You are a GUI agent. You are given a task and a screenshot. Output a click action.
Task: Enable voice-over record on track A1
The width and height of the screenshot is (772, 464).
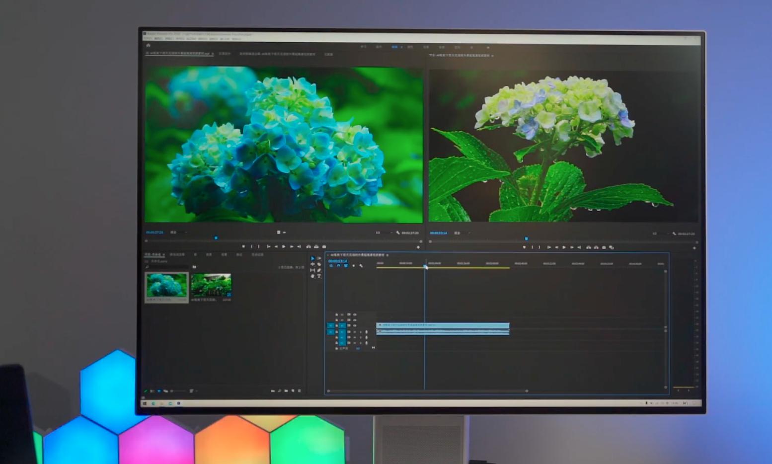[x=367, y=331]
